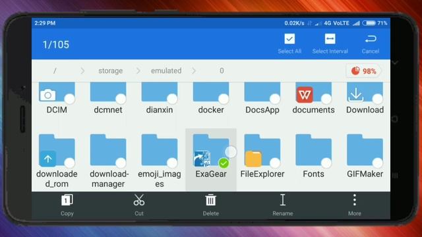The width and height of the screenshot is (422, 237).
Task: Tap the ExaGear folder name
Action: 211,174
